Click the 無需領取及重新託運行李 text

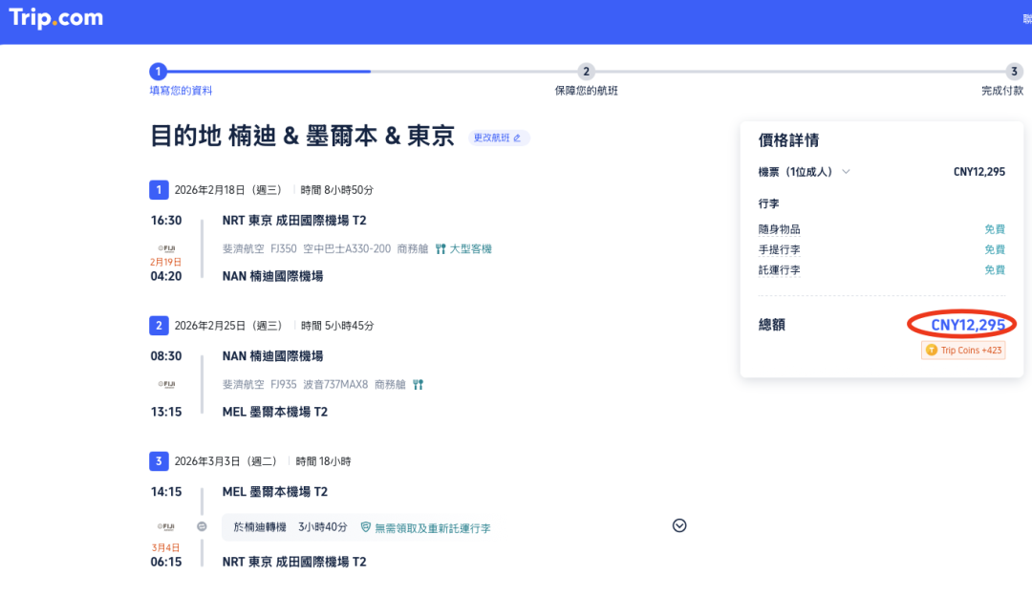[x=433, y=528]
